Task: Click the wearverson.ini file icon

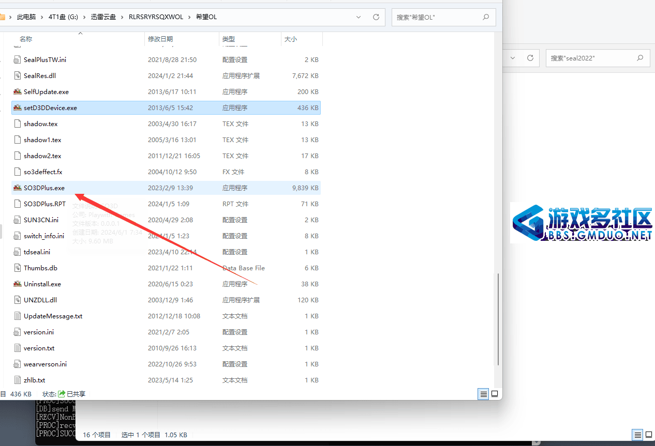Action: (x=17, y=364)
